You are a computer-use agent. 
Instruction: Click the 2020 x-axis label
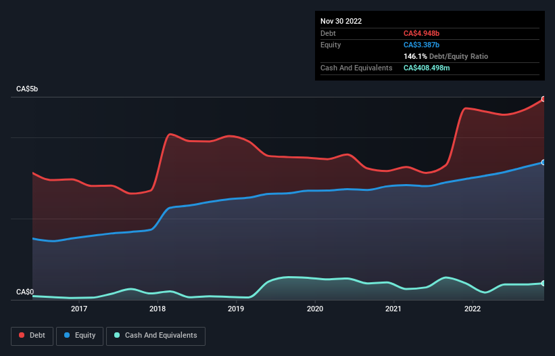click(x=315, y=309)
